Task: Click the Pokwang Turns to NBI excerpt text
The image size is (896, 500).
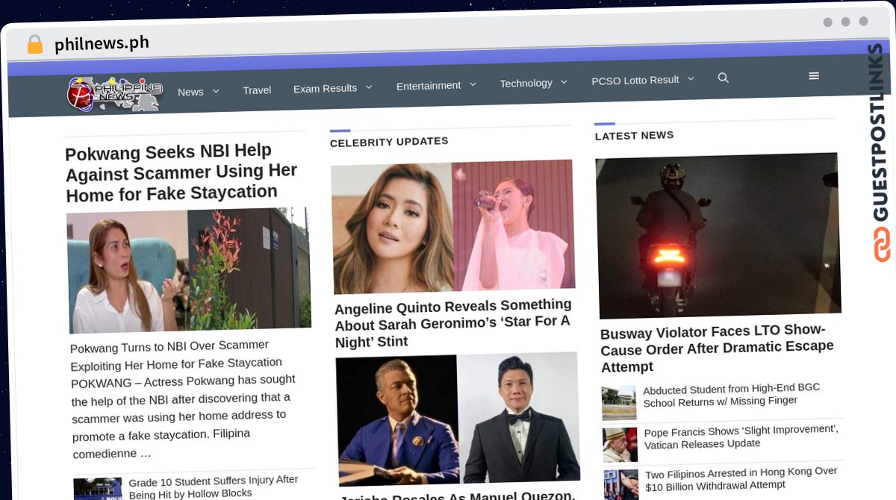Action: click(183, 399)
